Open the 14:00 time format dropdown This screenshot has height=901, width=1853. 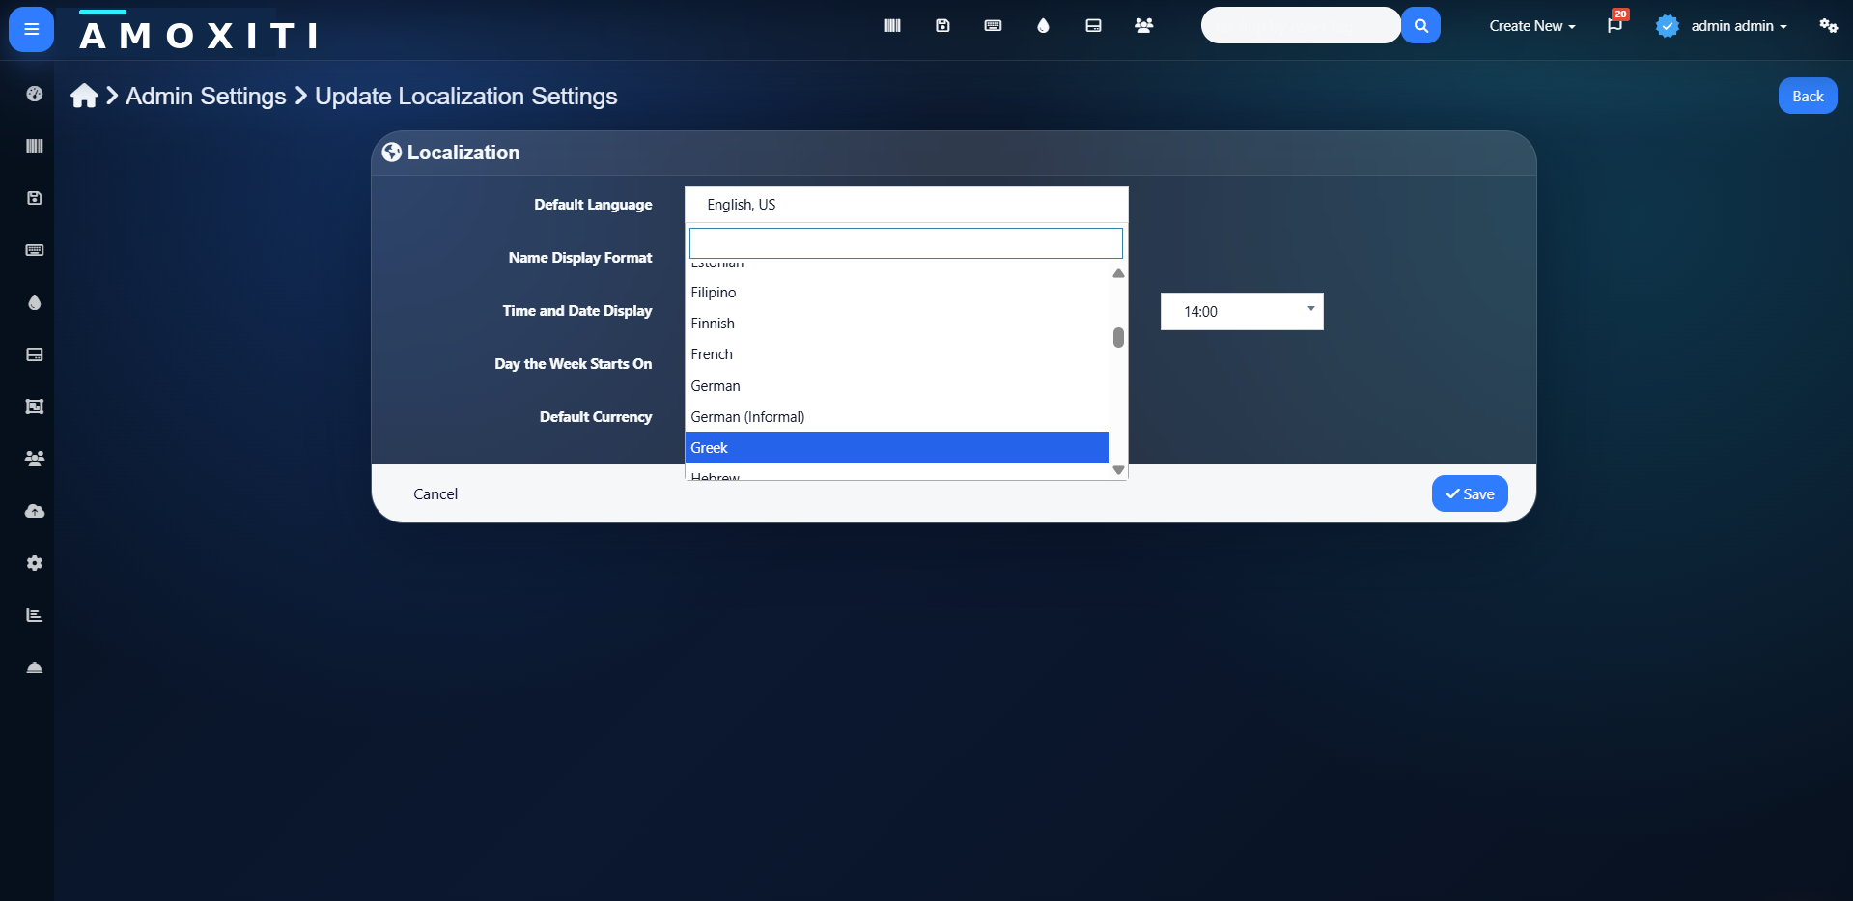[x=1242, y=312]
